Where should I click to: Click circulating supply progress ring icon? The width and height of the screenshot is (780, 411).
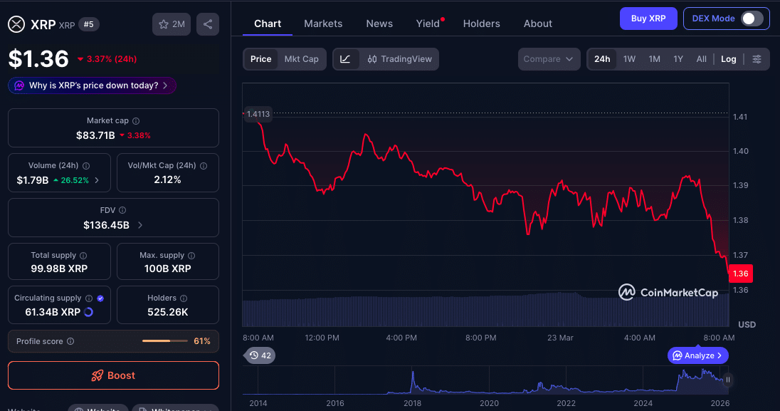[x=88, y=313]
